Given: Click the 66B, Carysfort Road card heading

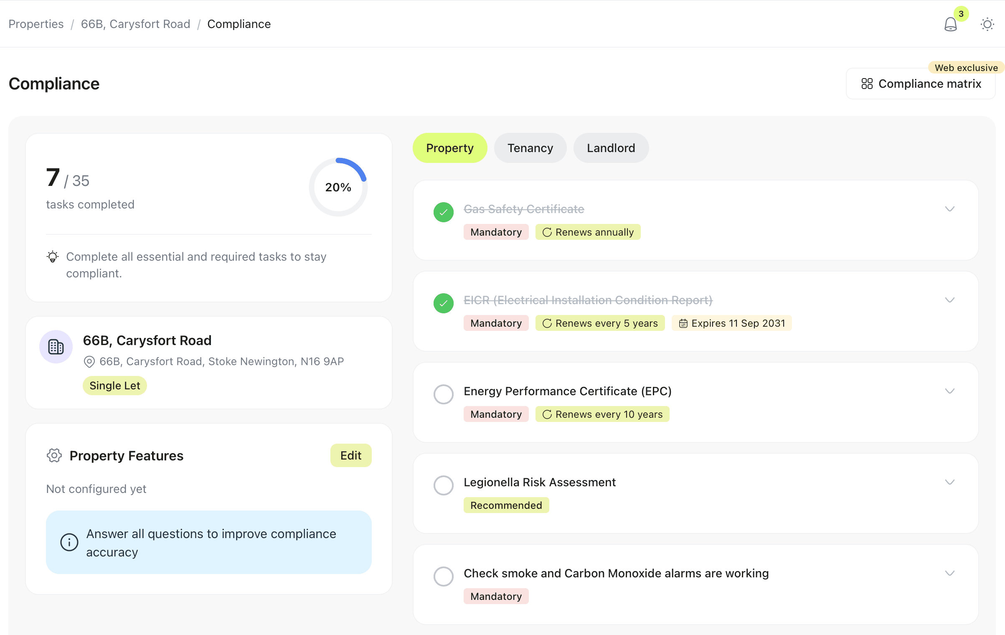Looking at the screenshot, I should [x=147, y=340].
